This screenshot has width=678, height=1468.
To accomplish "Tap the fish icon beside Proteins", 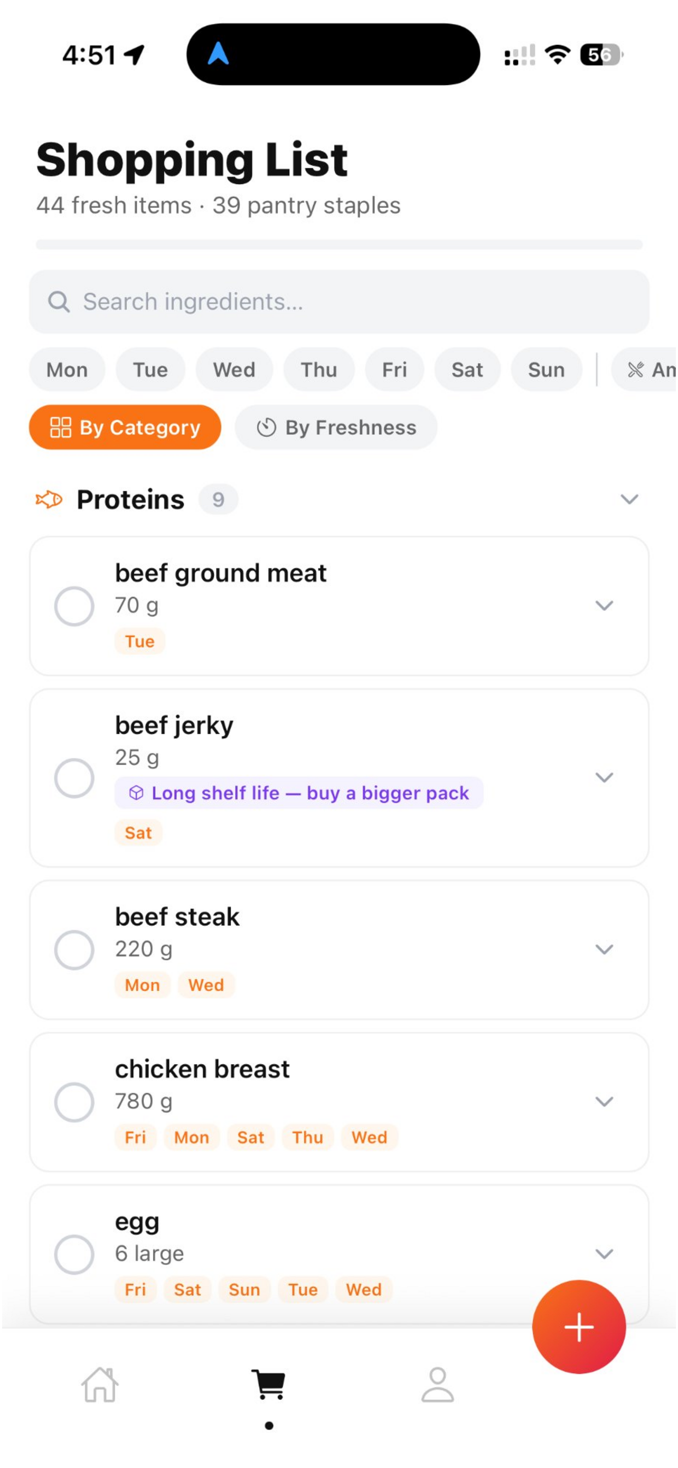I will 49,500.
